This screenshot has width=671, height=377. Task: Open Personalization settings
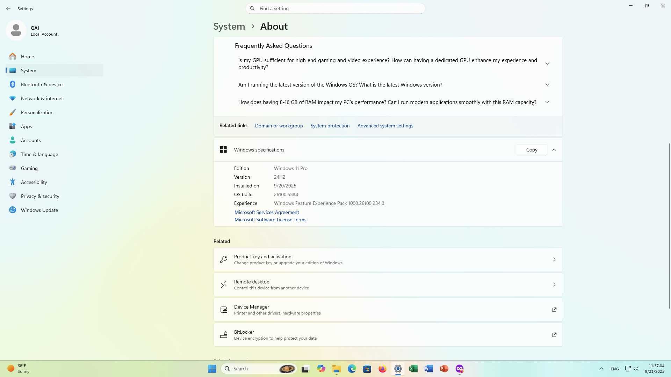(x=55, y=112)
